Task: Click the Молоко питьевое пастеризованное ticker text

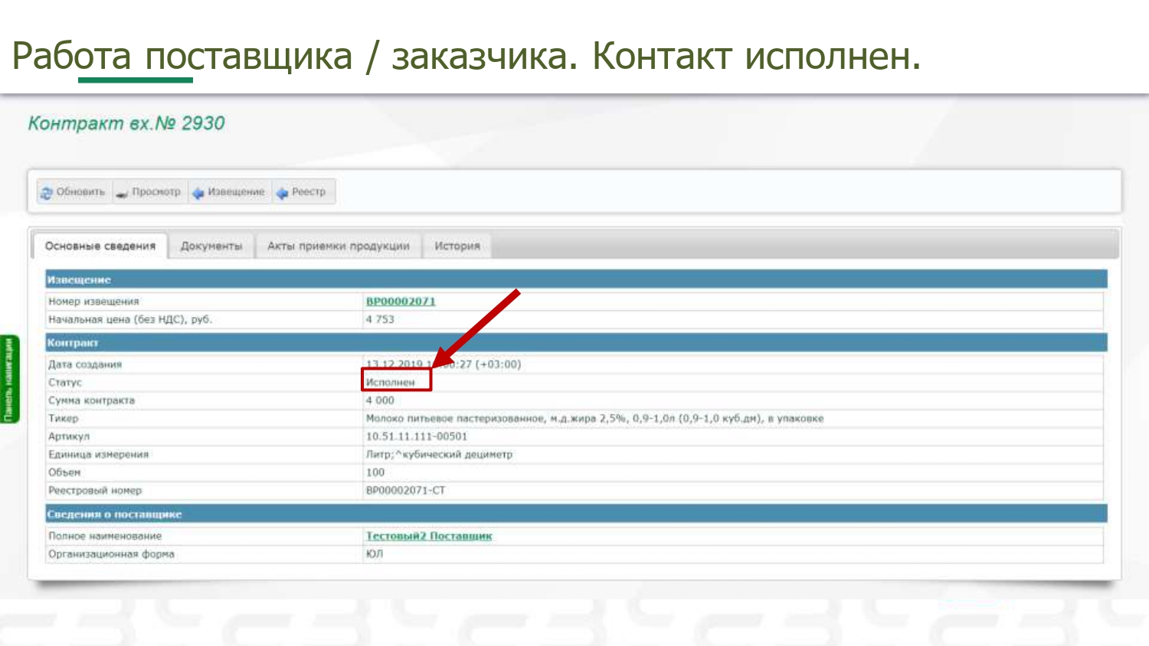Action: 594,419
